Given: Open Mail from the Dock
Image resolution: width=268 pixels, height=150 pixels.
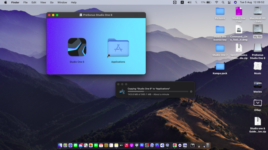Looking at the screenshot, I should (x=81, y=145).
